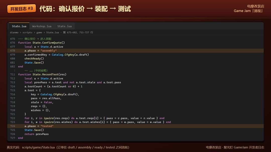
Task: Click the return prevPass statement
Action: tap(36, 134)
